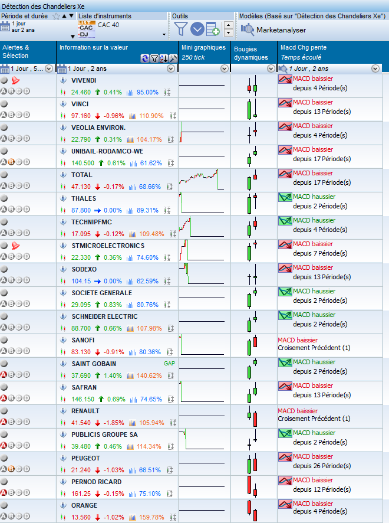Click the Marketanalyser label
The image size is (389, 526).
[x=281, y=30]
